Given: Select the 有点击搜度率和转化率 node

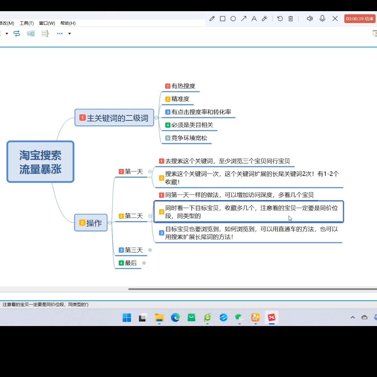Looking at the screenshot, I should click(x=198, y=112).
